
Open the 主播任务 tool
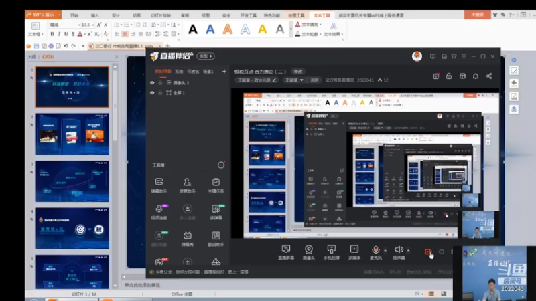pos(216,185)
